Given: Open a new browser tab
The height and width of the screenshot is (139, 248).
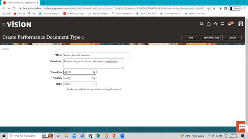Looking at the screenshot, I should [43, 3].
